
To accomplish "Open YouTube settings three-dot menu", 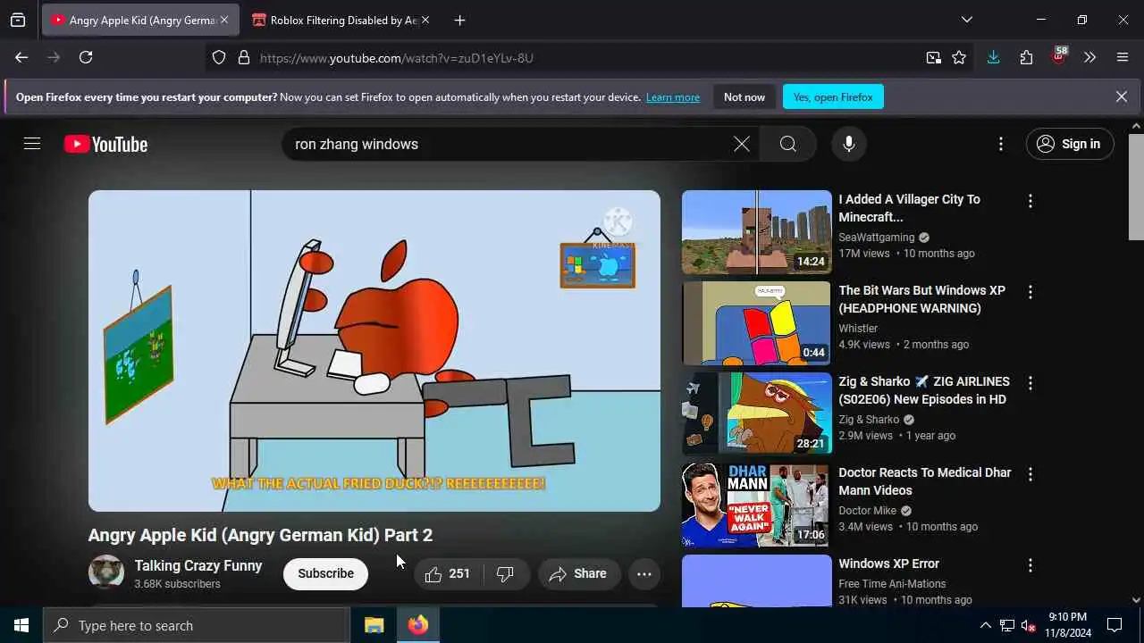I will 1001,144.
